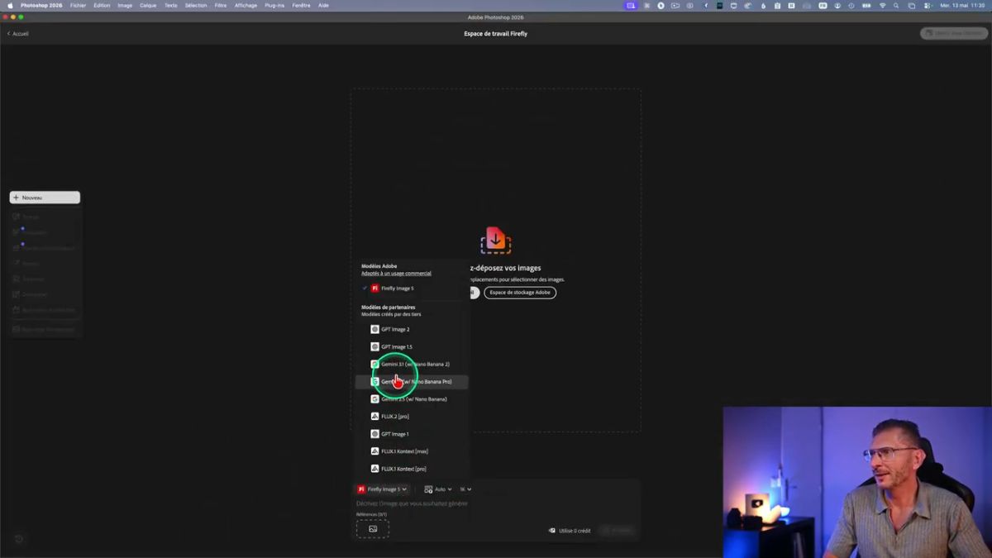This screenshot has height=558, width=992.
Task: Click the FLUX.2 [pro] triangle icon
Action: pos(374,417)
